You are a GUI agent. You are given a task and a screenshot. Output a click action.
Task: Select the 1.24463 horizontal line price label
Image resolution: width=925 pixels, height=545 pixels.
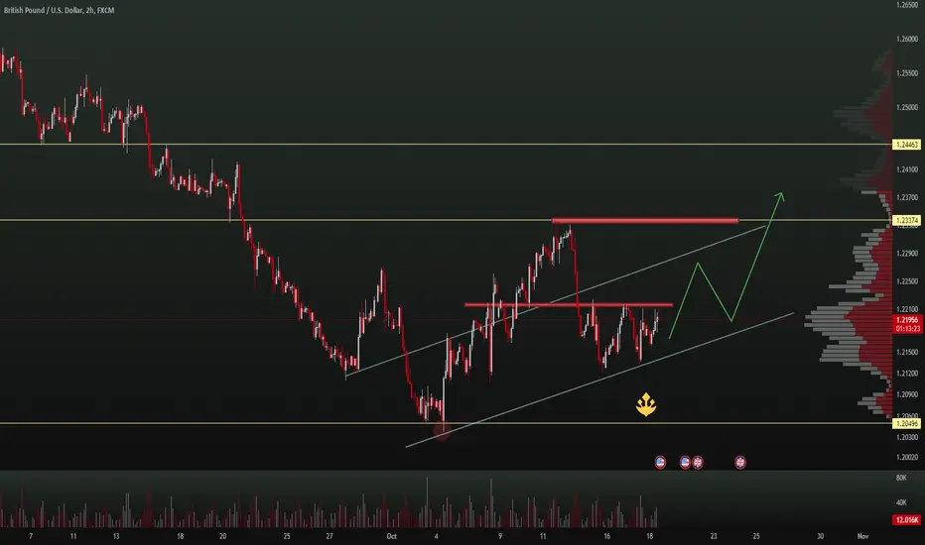(907, 145)
